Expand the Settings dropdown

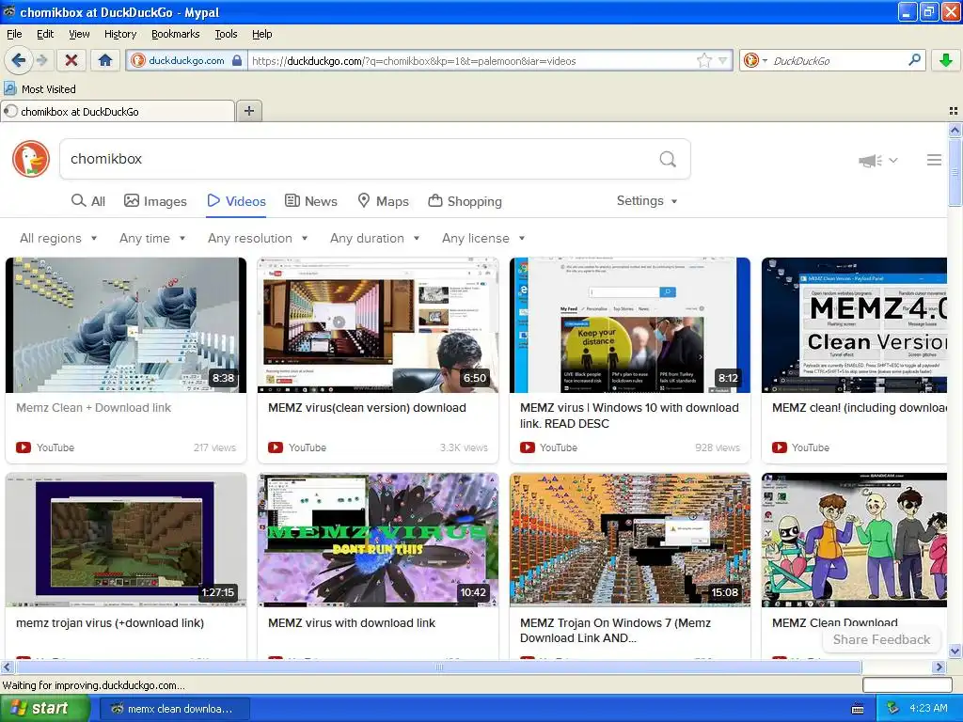647,201
